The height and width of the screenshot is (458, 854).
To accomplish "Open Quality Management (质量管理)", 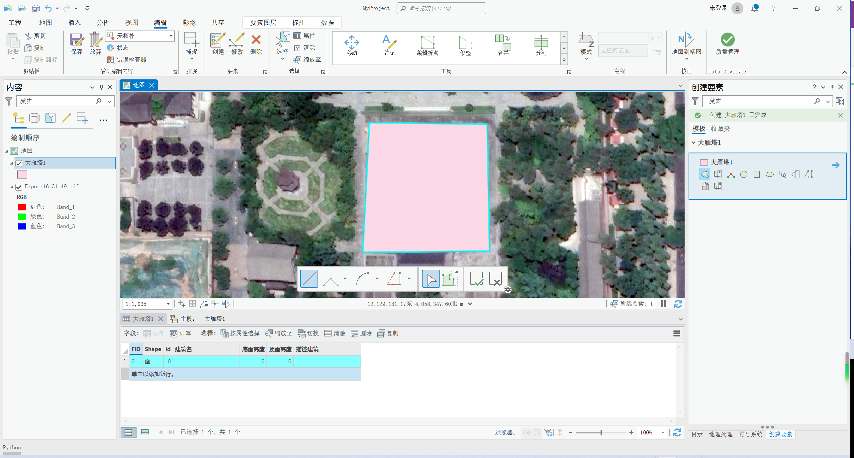I will [727, 44].
